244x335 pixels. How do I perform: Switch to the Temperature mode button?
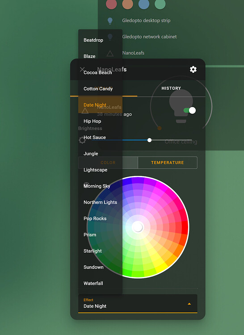[x=168, y=163]
